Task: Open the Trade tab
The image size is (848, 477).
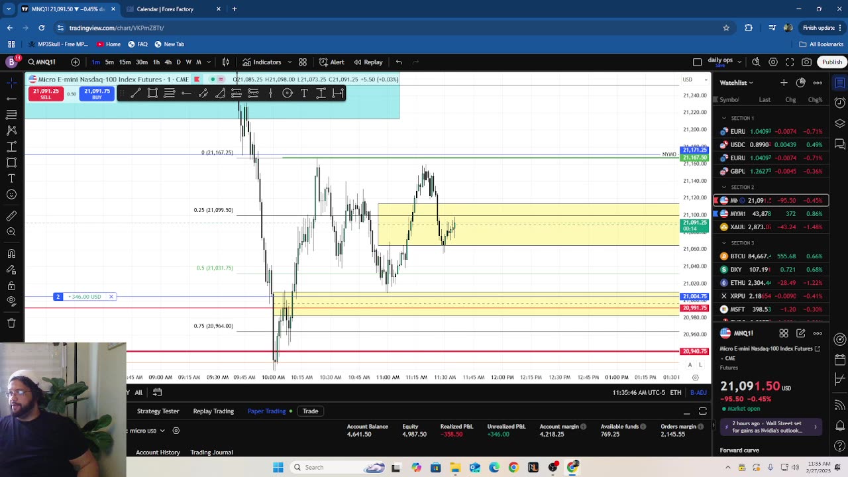Action: pyautogui.click(x=310, y=411)
